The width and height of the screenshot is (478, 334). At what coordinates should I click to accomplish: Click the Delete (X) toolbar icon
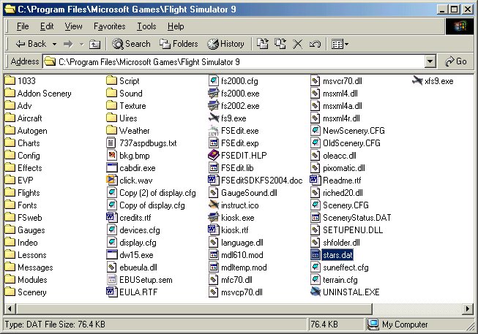pos(297,44)
